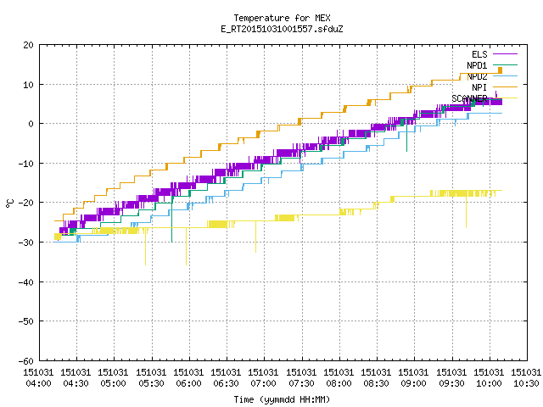Image resolution: width=543 pixels, height=407 pixels.
Task: Click the x-axis tick label 10:30
Action: click(x=526, y=383)
